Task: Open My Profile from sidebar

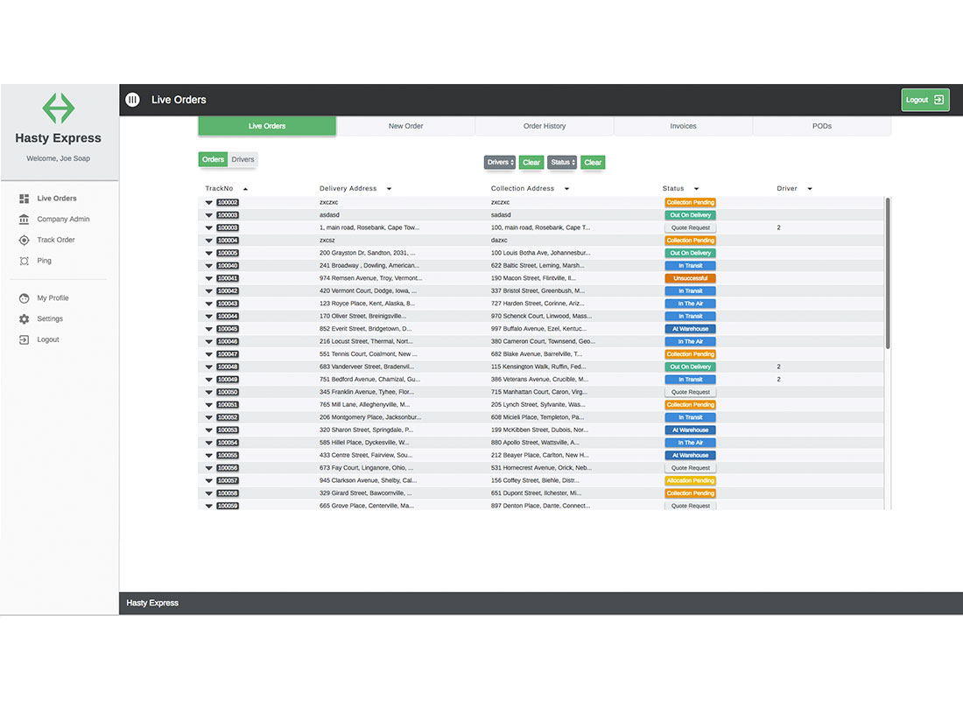Action: (x=53, y=298)
